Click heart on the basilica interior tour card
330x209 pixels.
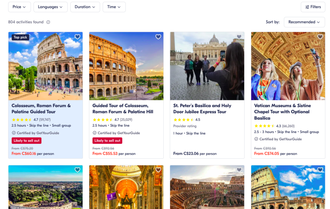tap(158, 170)
